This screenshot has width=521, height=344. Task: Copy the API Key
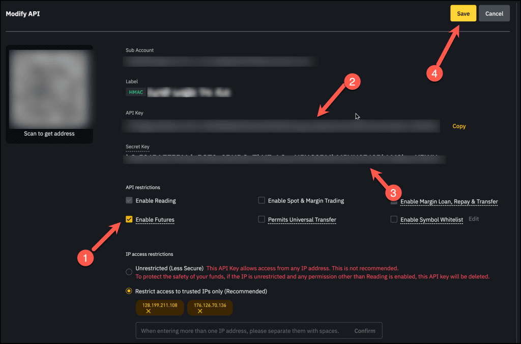coord(459,126)
